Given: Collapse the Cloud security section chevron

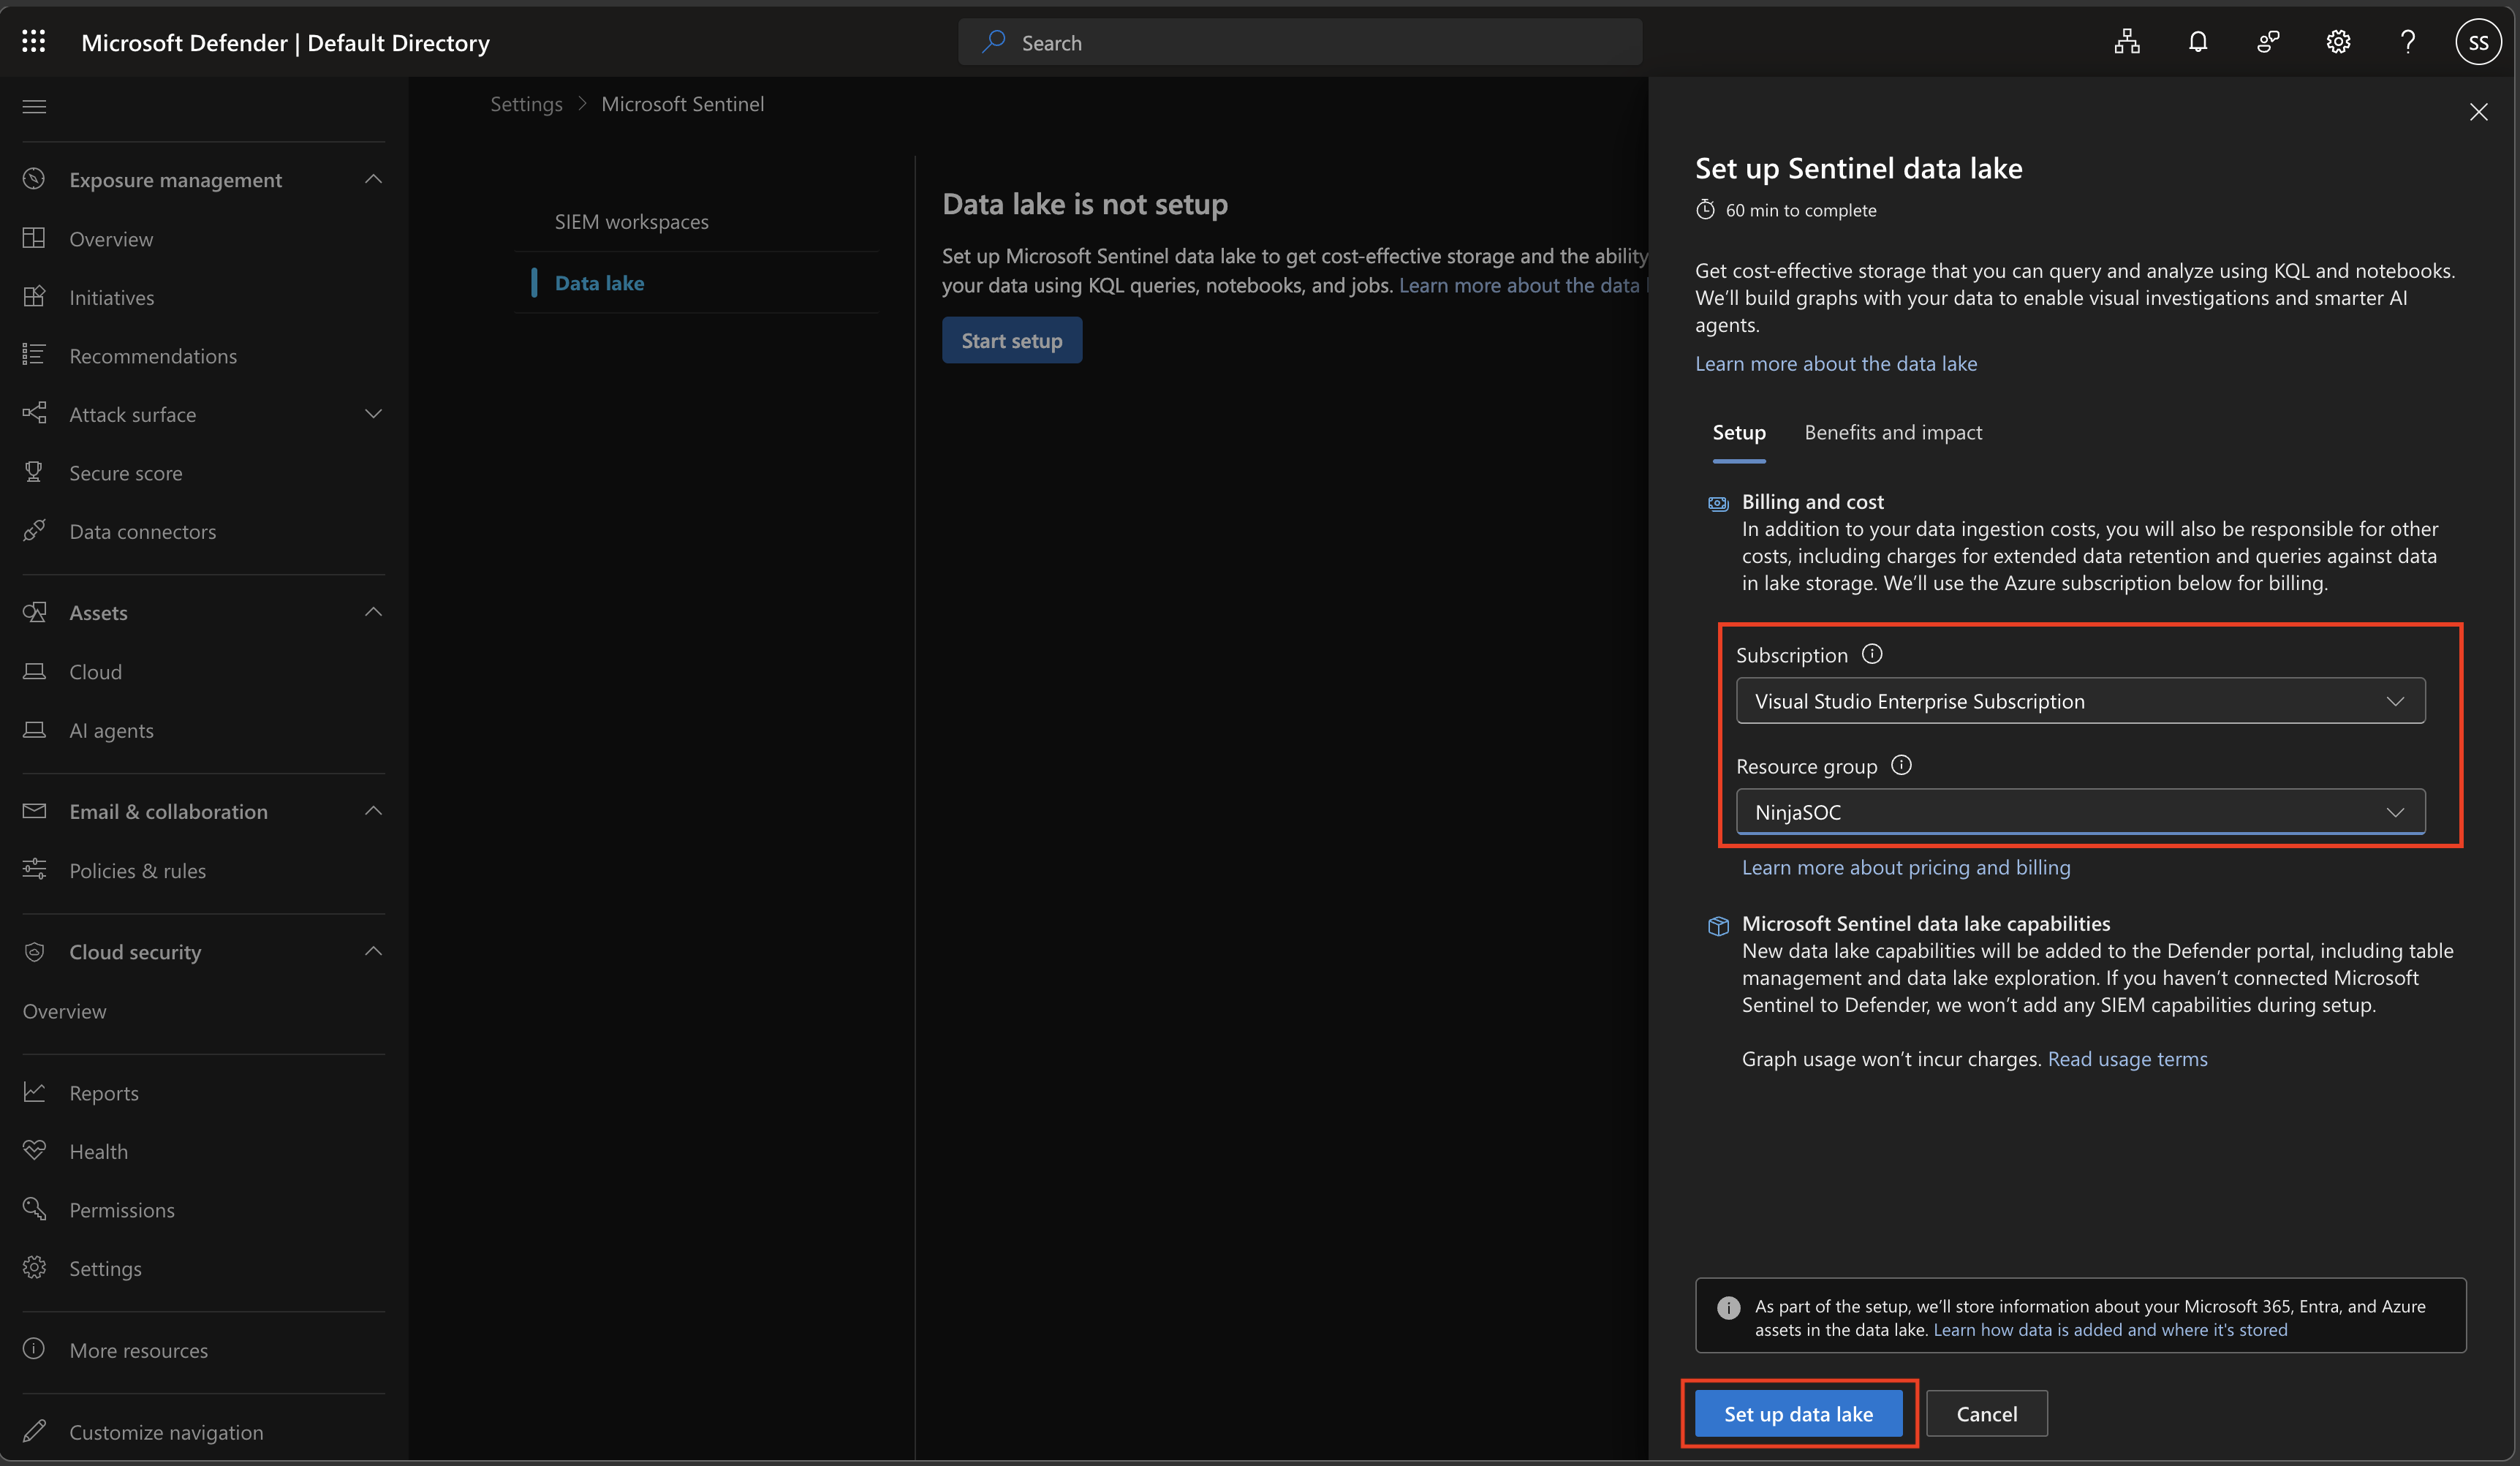Looking at the screenshot, I should click(373, 951).
